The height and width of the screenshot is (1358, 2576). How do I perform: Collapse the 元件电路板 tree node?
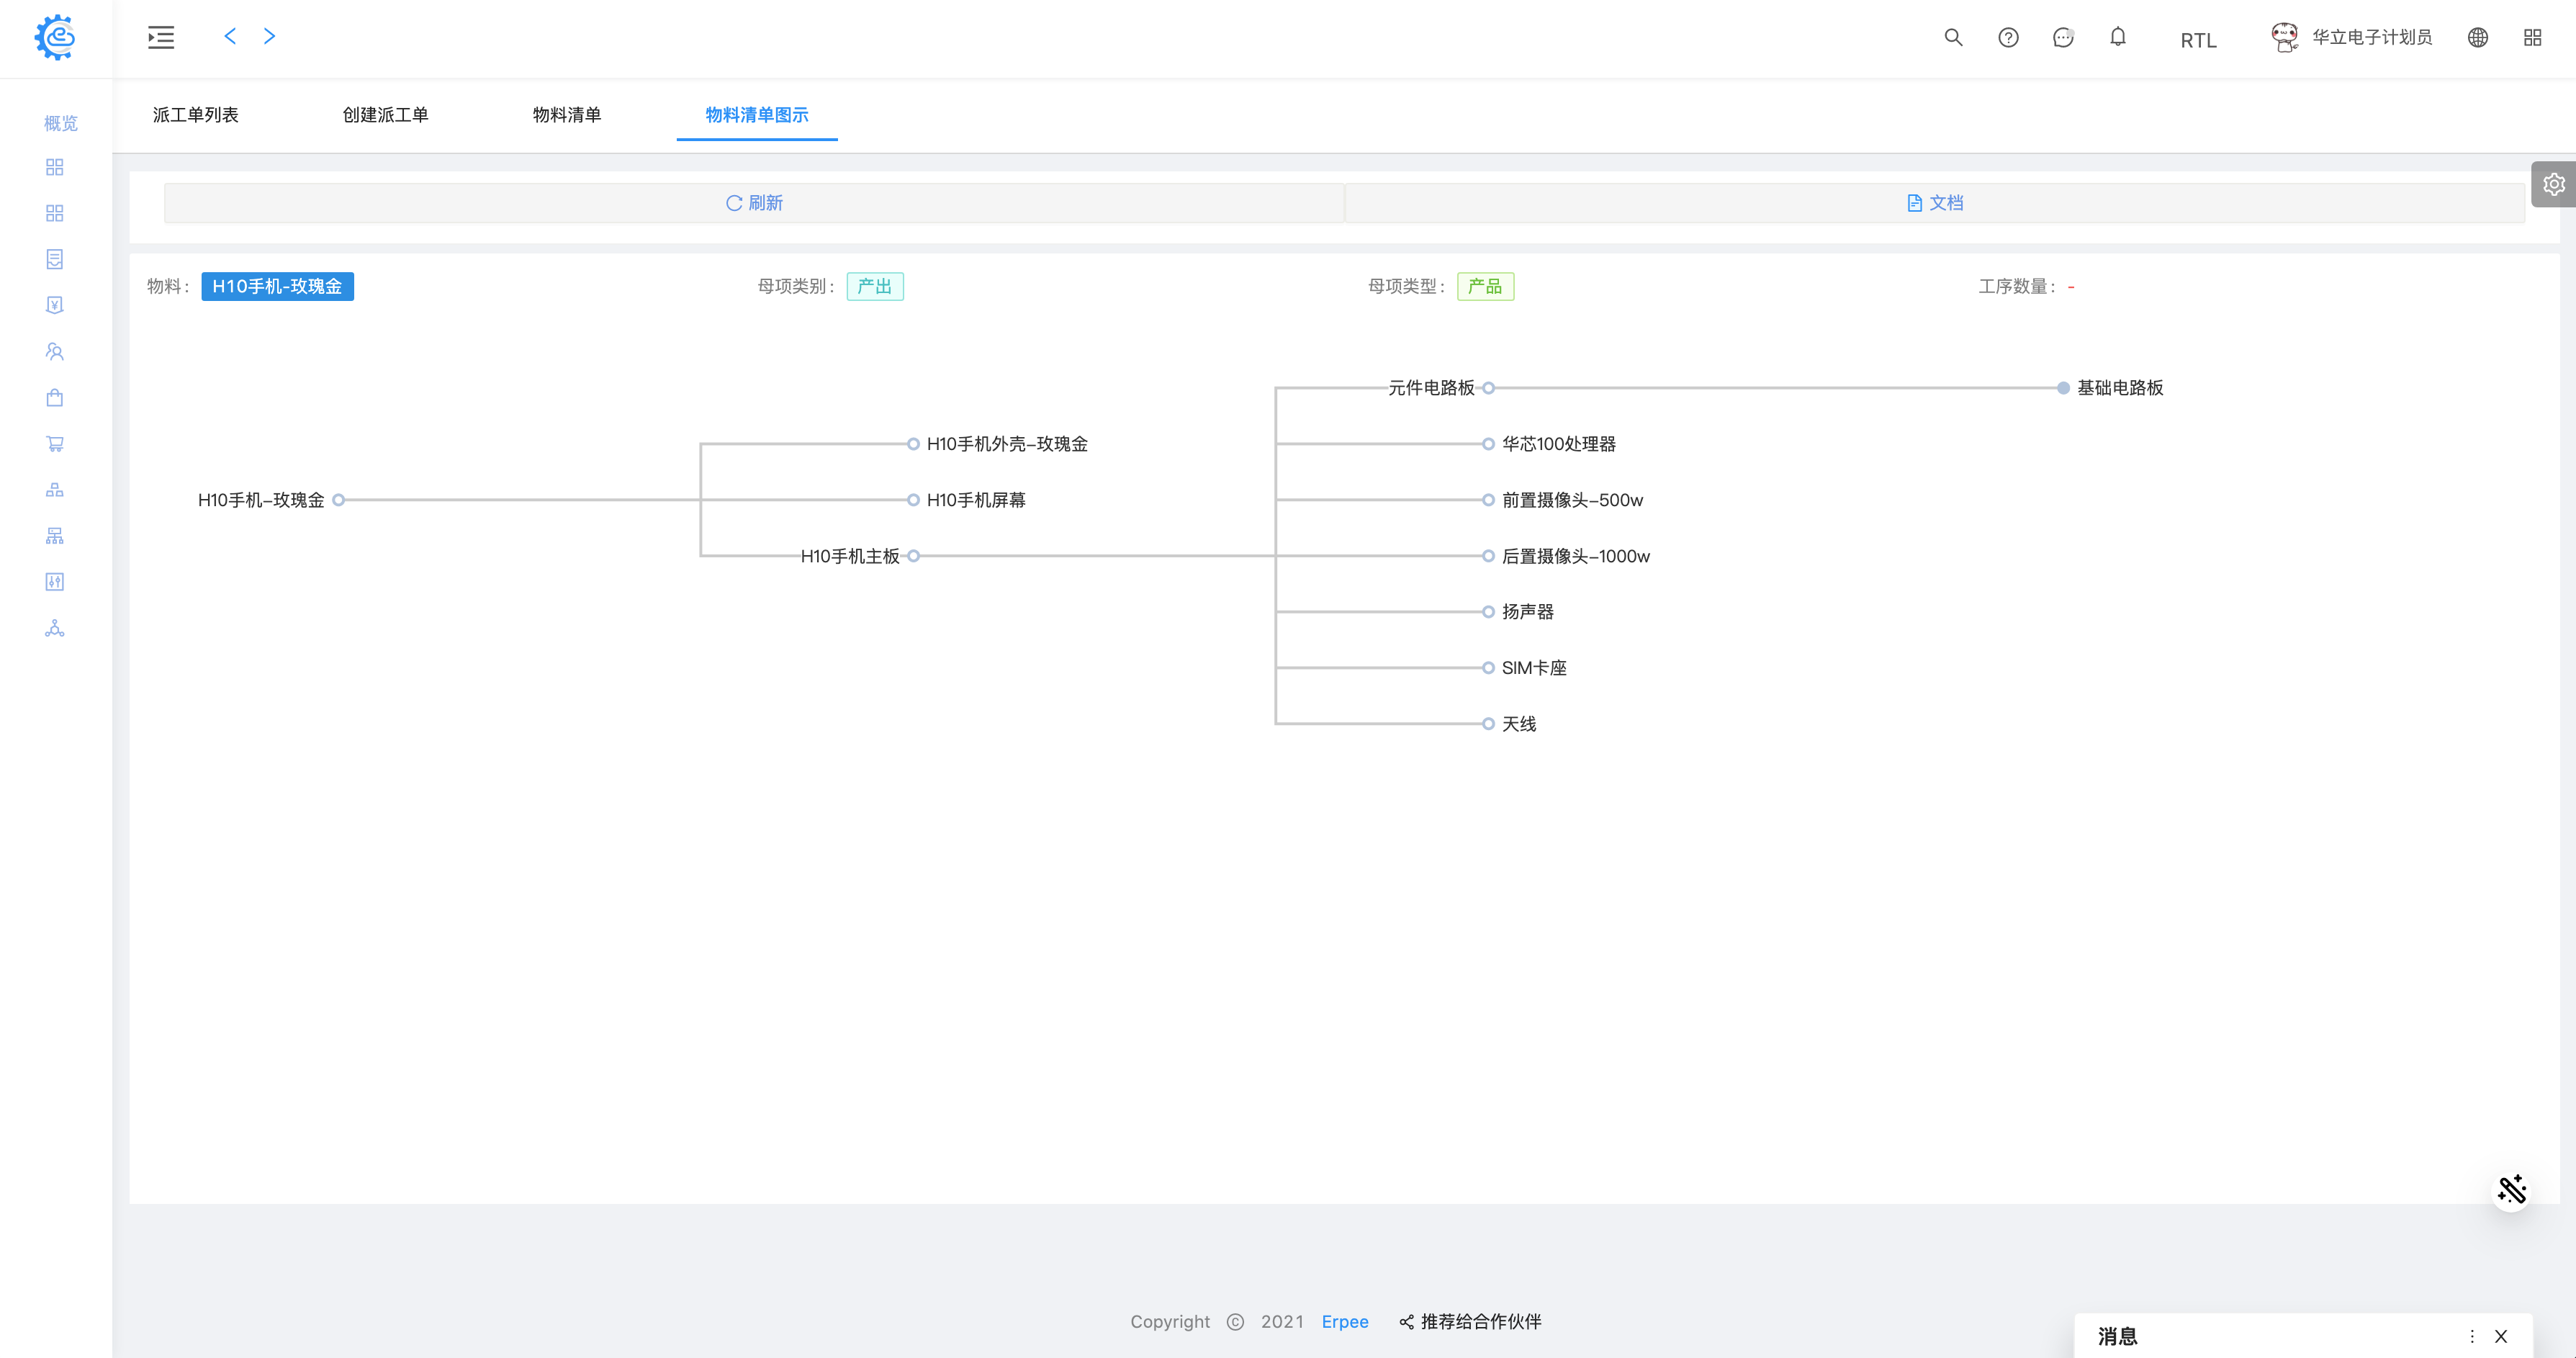point(1488,388)
